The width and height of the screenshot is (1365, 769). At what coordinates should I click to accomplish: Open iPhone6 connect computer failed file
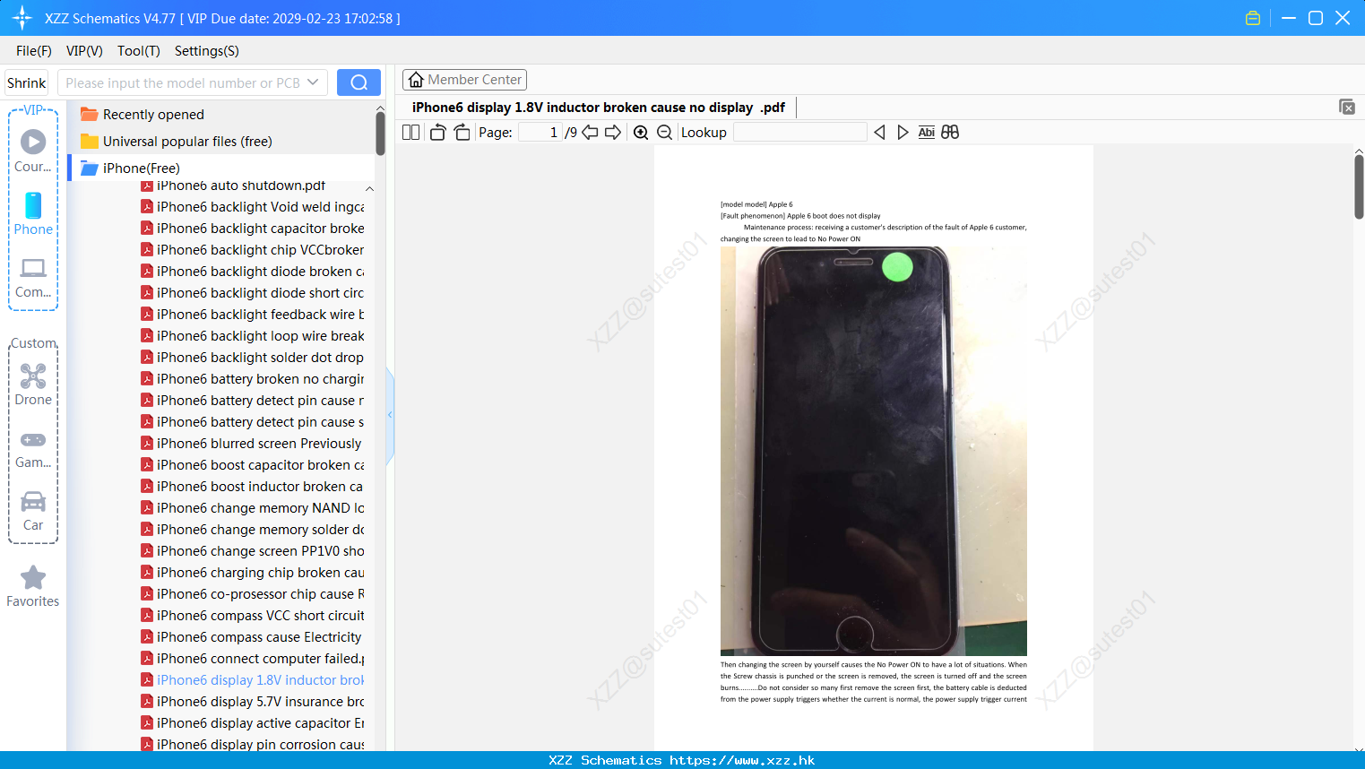pyautogui.click(x=253, y=659)
